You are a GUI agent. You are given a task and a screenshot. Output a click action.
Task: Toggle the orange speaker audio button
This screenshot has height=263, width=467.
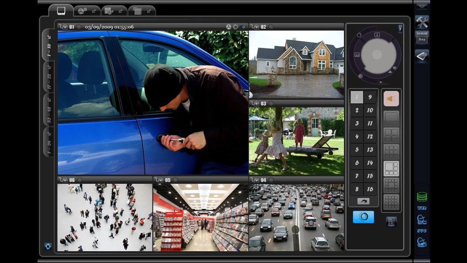[x=391, y=99]
